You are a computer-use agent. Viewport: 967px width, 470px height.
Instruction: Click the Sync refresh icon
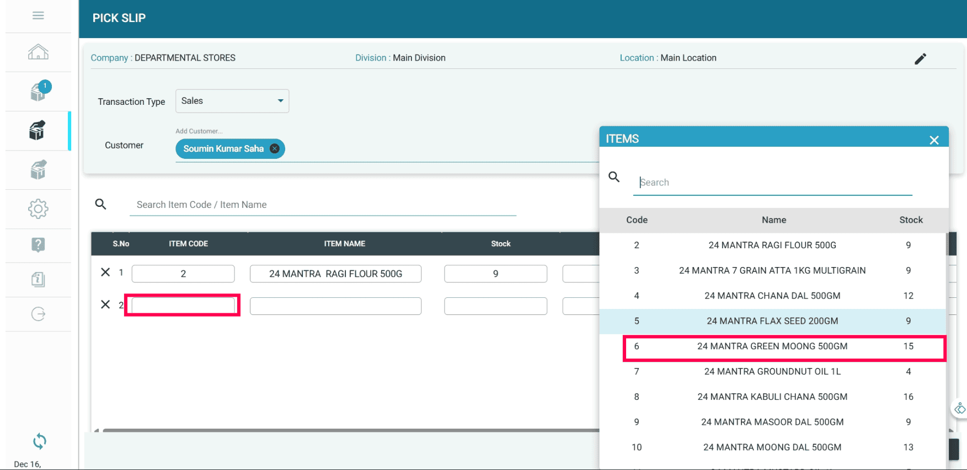39,441
